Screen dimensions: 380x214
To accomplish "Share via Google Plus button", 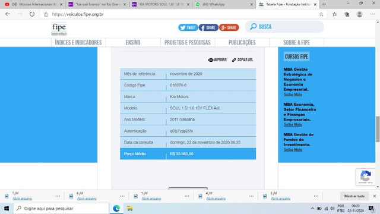I will (229, 27).
